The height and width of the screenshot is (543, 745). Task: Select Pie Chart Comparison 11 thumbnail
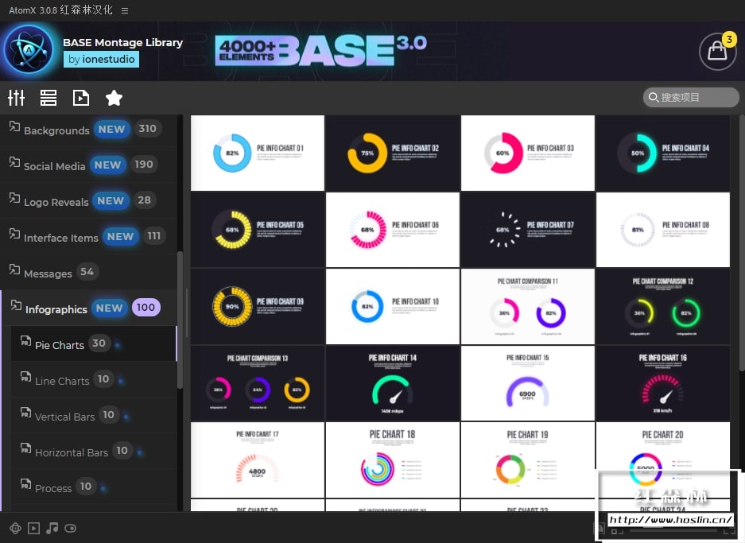(527, 306)
